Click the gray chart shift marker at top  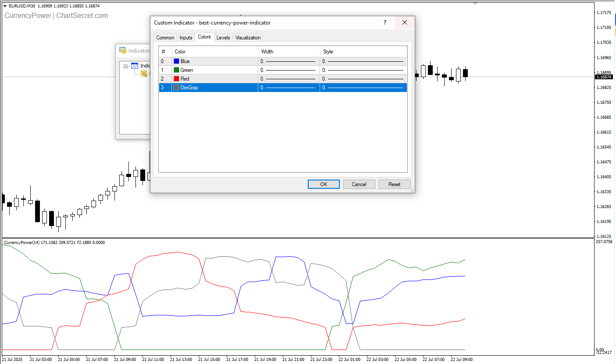coord(475,4)
